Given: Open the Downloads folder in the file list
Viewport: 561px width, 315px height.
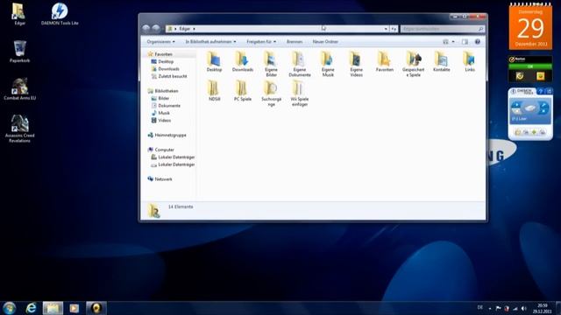Looking at the screenshot, I should pyautogui.click(x=243, y=61).
